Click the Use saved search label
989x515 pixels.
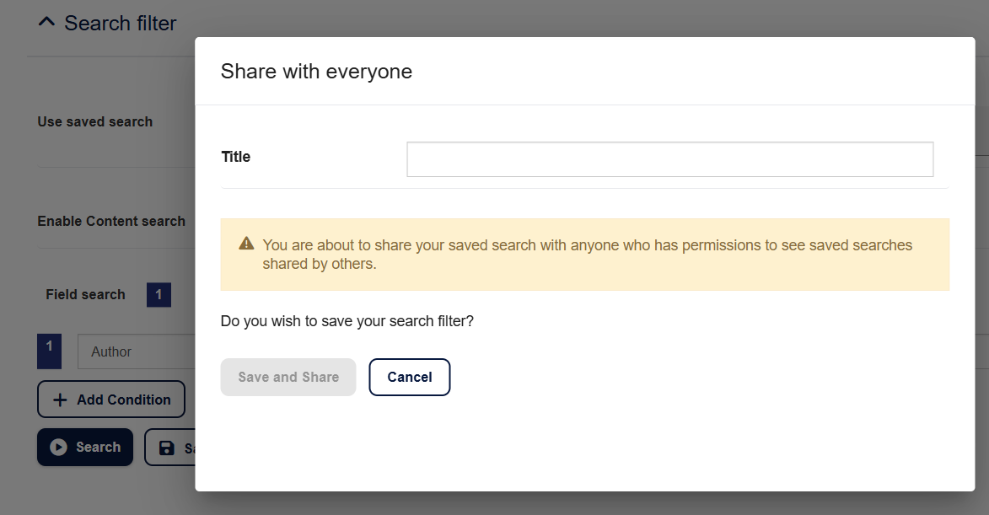tap(95, 121)
